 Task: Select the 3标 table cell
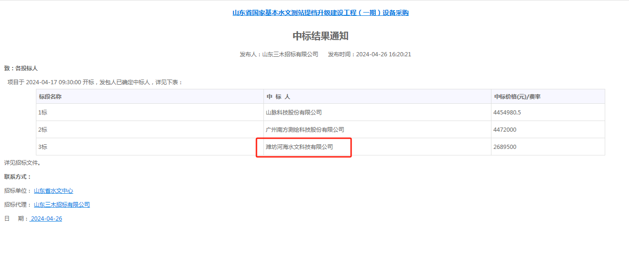(x=43, y=147)
